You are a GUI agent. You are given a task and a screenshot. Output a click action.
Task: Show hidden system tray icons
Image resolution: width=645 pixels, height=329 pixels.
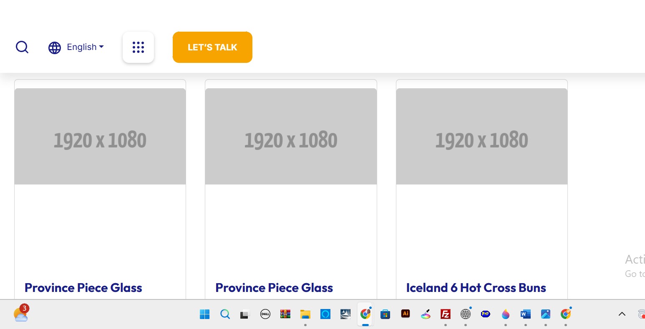pyautogui.click(x=622, y=314)
